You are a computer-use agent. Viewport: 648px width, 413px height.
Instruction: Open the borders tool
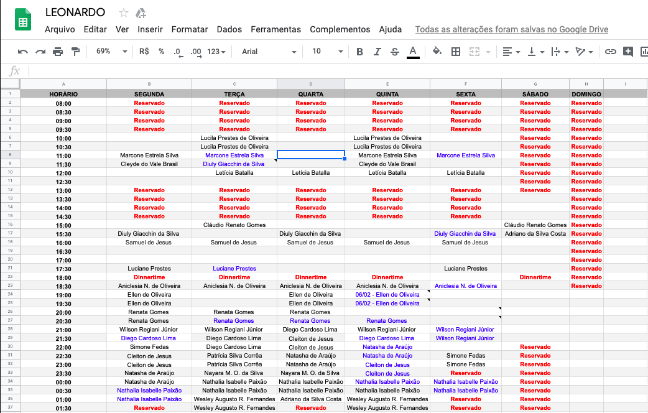tap(456, 52)
